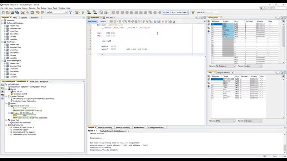Image resolution: width=287 pixels, height=161 pixels.
Task: Close the main.asm editor tab
Action: (101, 18)
